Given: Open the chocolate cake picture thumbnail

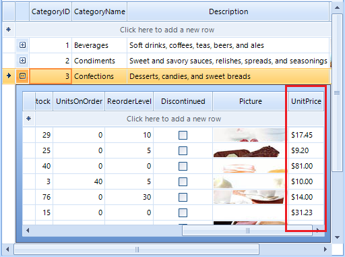Looking at the screenshot, I should [x=249, y=150].
